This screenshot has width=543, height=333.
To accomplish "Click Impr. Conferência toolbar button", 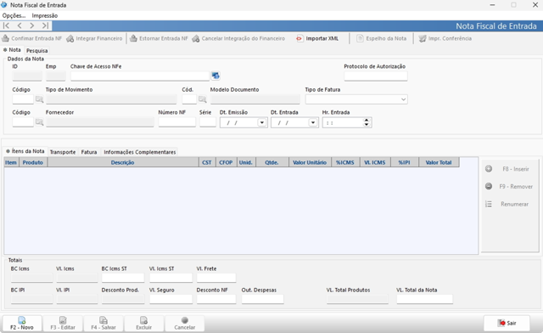I will [445, 38].
